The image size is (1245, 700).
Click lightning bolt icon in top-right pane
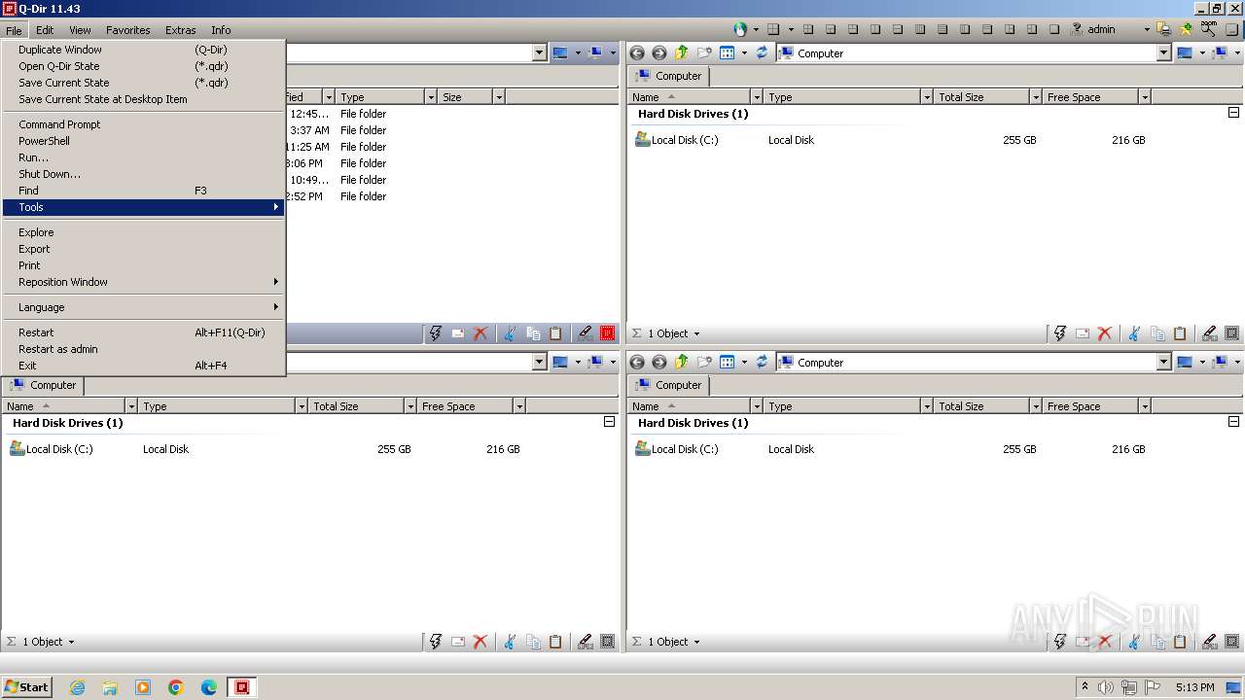[1060, 333]
